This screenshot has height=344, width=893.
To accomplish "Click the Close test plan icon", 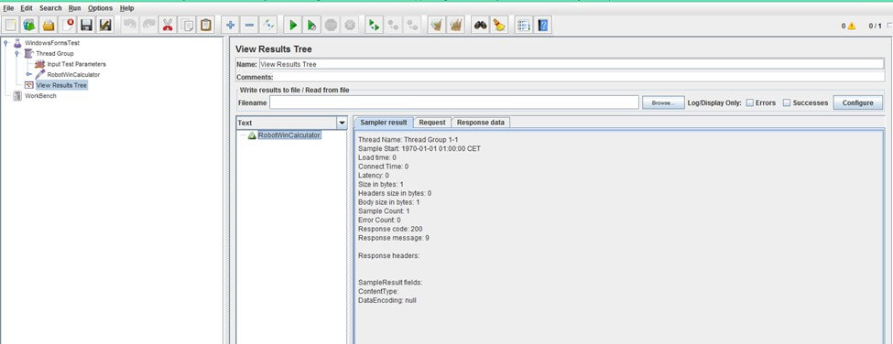I will (x=69, y=25).
